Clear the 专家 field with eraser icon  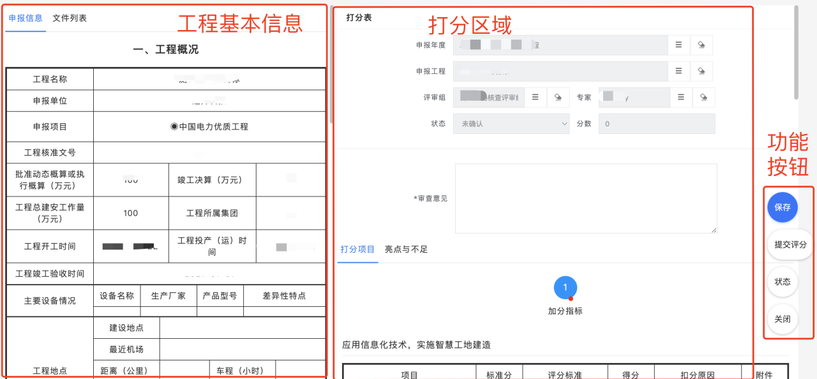[703, 98]
